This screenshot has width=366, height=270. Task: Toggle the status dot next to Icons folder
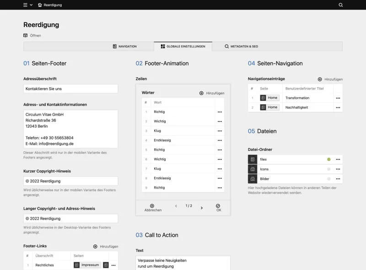coord(328,169)
